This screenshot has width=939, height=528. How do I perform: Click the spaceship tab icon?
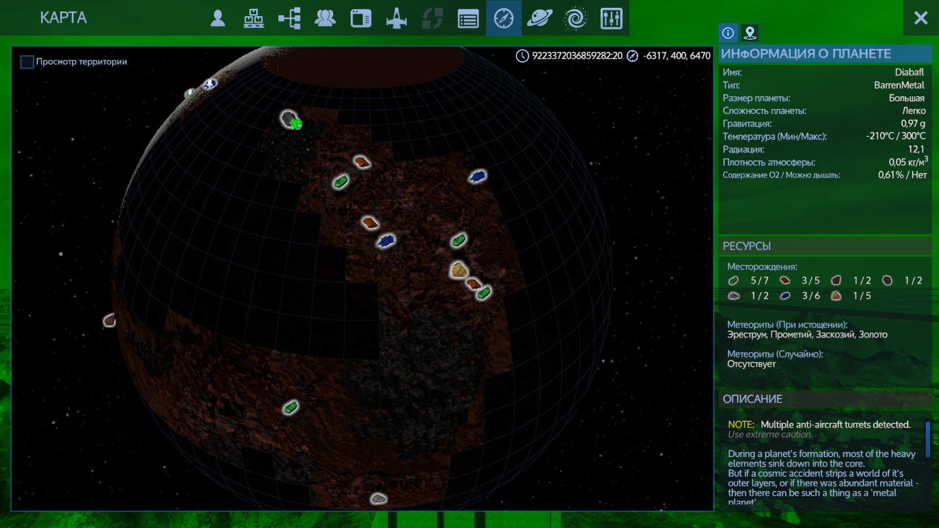pyautogui.click(x=397, y=19)
